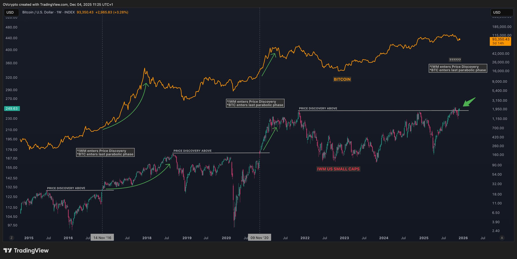The width and height of the screenshot is (517, 259).
Task: Open the USD currency selector on the left price scale
Action: [11, 12]
